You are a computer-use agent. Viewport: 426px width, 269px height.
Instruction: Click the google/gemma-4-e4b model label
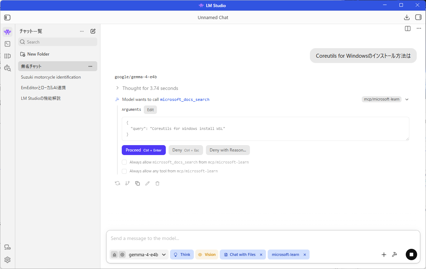pos(136,77)
